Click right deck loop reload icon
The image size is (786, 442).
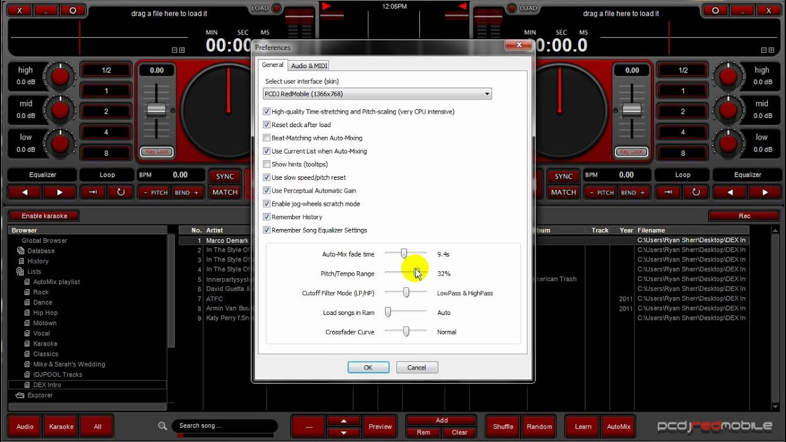[x=696, y=192]
